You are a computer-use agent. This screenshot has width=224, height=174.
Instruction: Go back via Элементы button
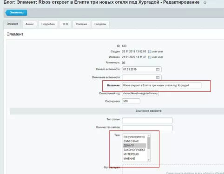coord(16,13)
